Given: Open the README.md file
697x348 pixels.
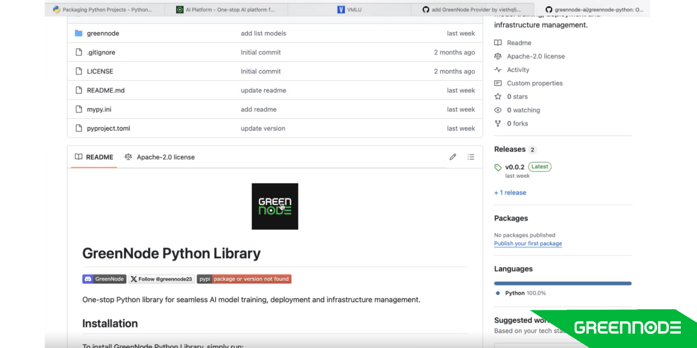Looking at the screenshot, I should click(105, 90).
